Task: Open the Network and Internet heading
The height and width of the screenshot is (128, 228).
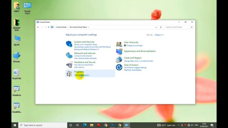Action: coord(85,53)
